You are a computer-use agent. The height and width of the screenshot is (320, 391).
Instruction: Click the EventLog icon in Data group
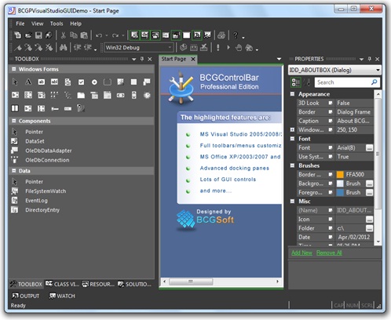coord(14,201)
